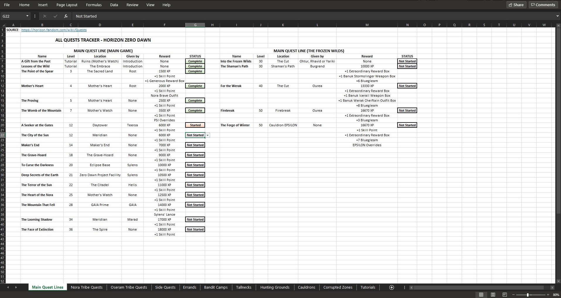Switch to Normal view

click(481, 294)
